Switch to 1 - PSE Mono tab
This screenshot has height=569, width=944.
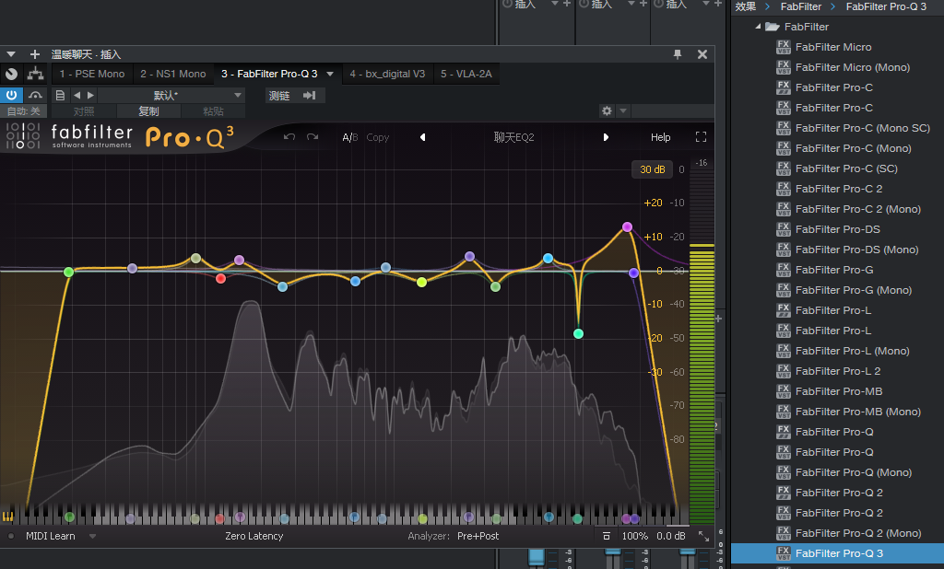92,74
